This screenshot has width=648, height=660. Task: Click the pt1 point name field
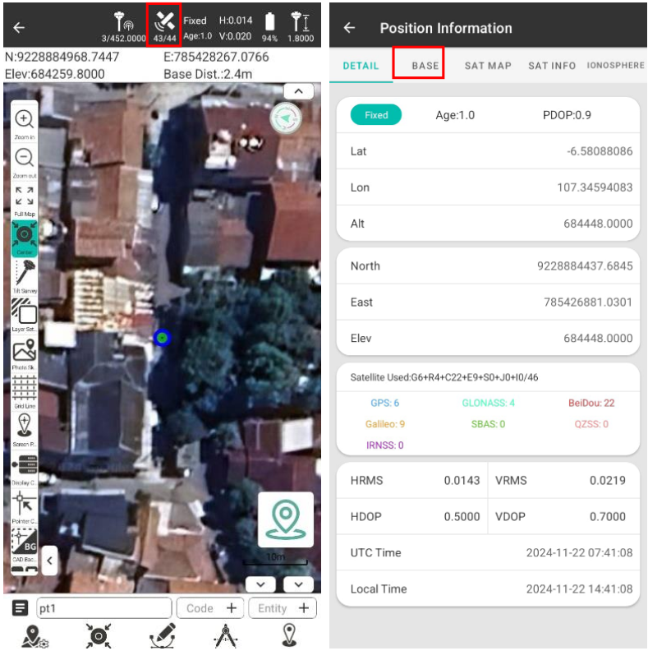[103, 608]
